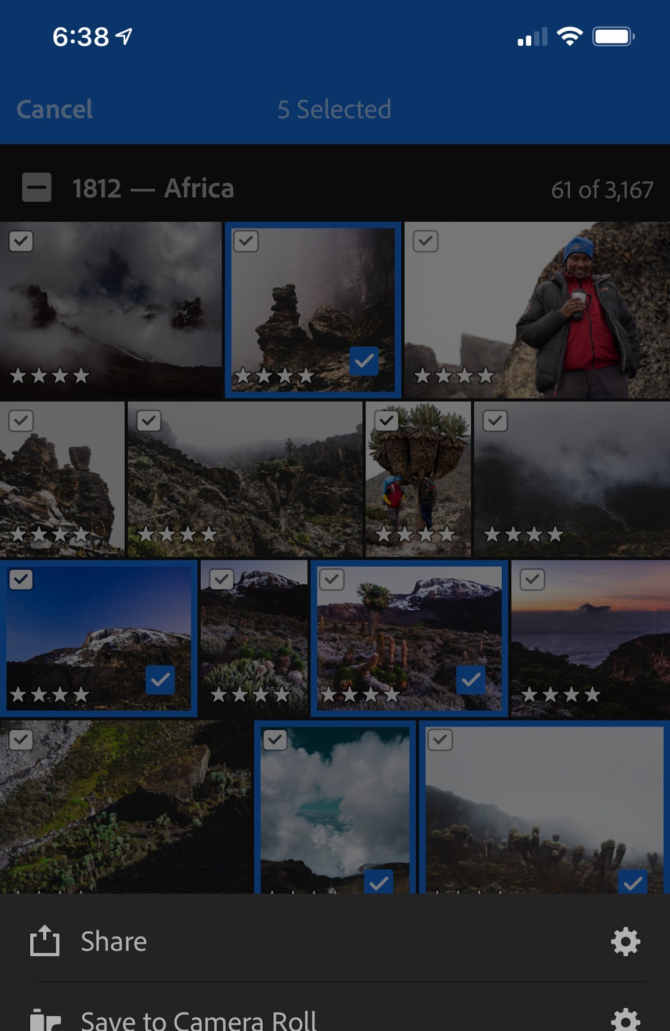The width and height of the screenshot is (670, 1031).
Task: Tap blue checkmark on rock spire photo
Action: [x=364, y=361]
